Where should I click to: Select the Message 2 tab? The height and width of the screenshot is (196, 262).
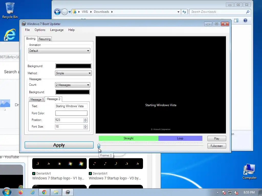[x=53, y=99]
